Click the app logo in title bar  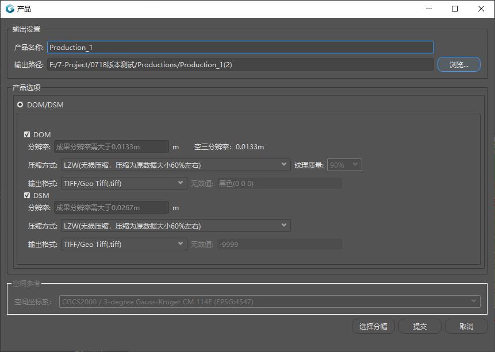point(10,9)
